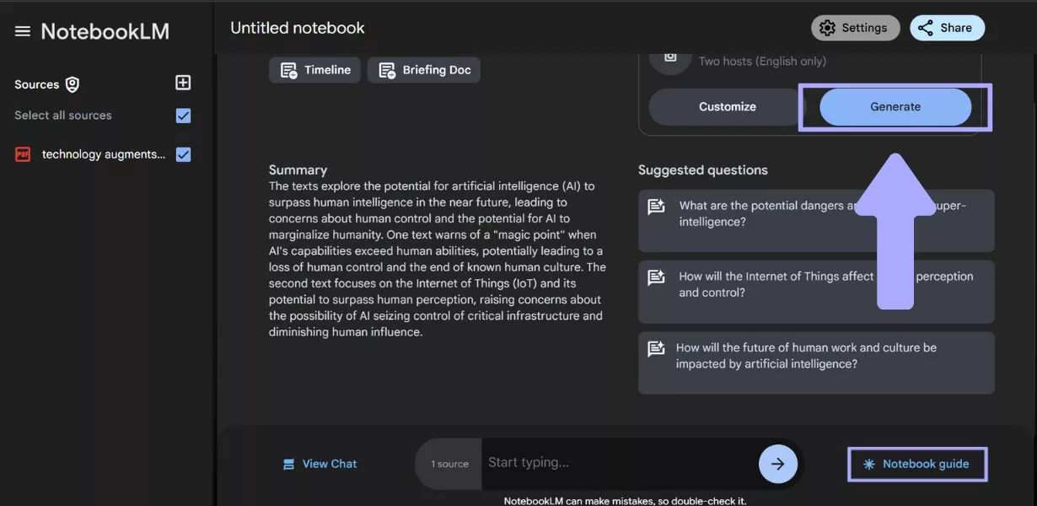The width and height of the screenshot is (1037, 506).
Task: Toggle the technology augments source checkbox
Action: pos(183,153)
